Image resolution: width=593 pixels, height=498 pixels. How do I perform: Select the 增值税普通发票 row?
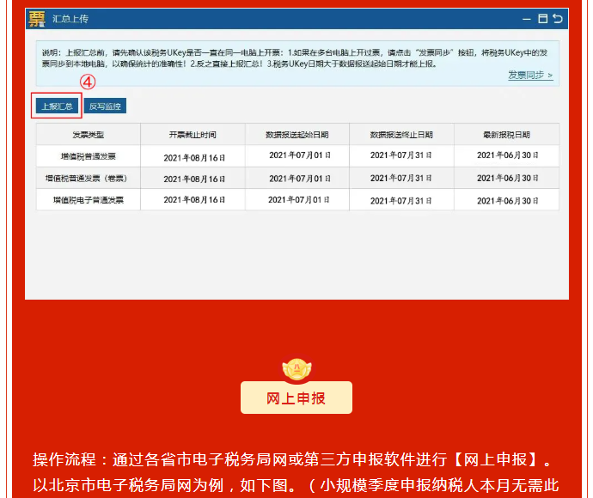(x=88, y=156)
